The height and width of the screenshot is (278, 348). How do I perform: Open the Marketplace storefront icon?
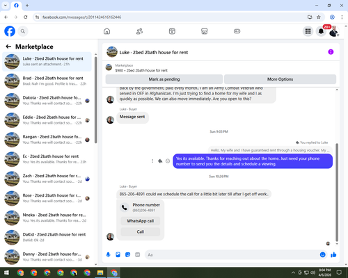(x=205, y=31)
